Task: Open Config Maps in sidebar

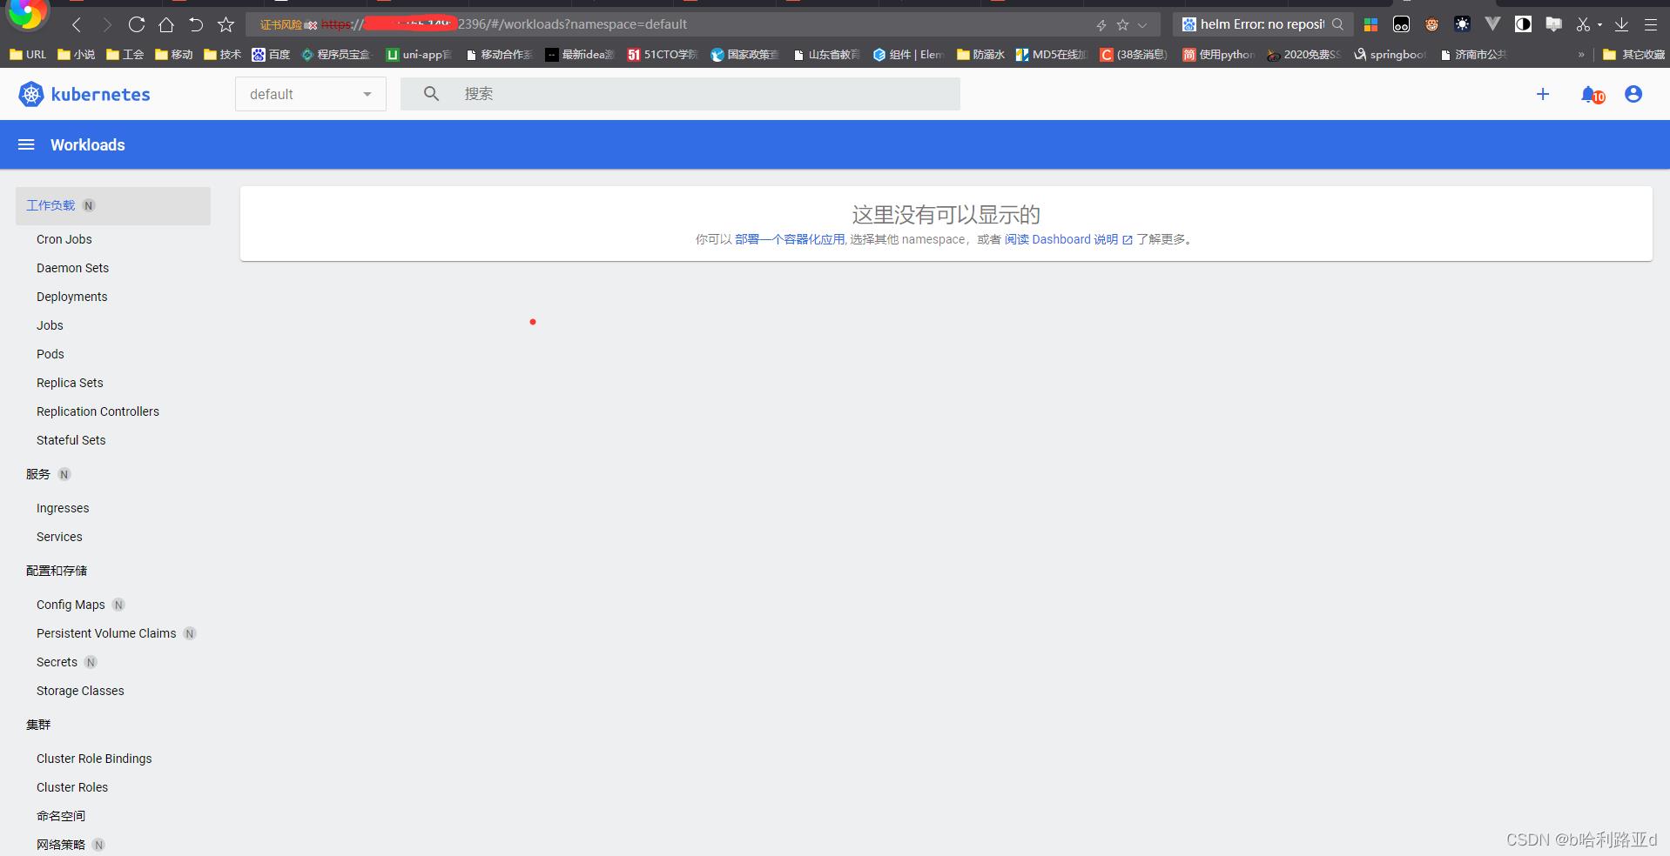Action: click(71, 605)
